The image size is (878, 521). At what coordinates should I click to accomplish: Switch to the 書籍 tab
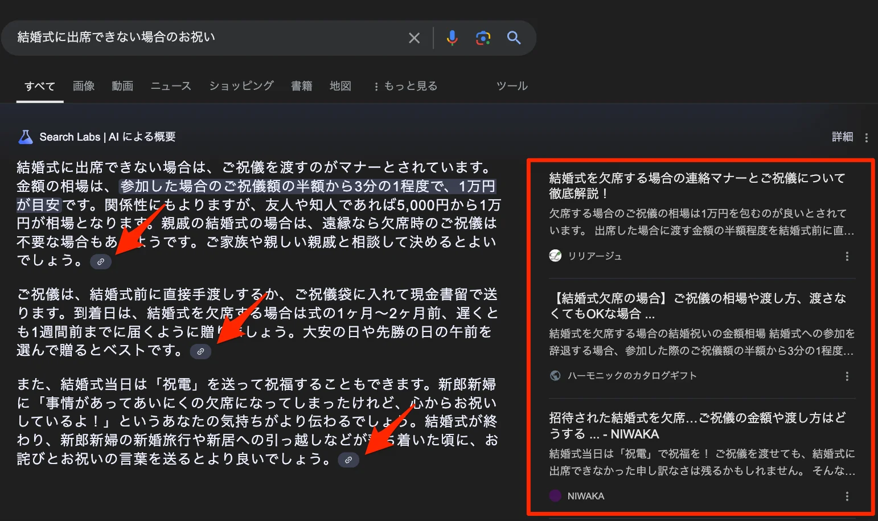coord(302,86)
